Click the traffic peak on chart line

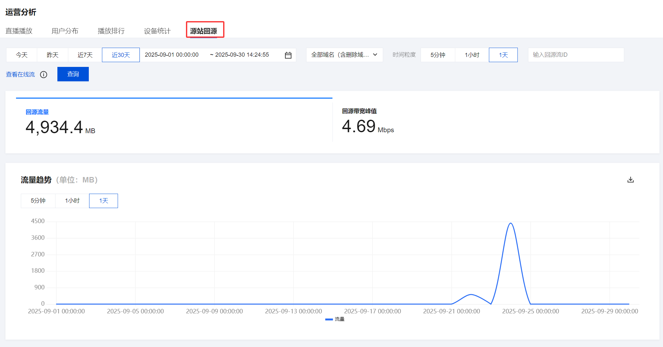pos(510,223)
